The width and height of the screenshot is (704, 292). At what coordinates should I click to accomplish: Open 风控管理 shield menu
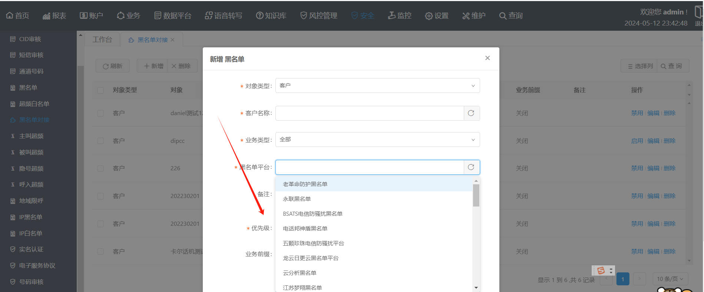pos(319,16)
